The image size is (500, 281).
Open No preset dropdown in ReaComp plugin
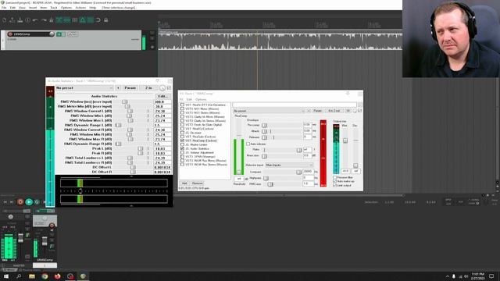(x=269, y=111)
